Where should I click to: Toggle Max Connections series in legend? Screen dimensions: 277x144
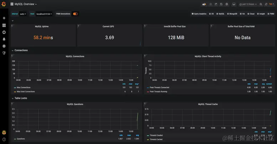(x=23, y=88)
